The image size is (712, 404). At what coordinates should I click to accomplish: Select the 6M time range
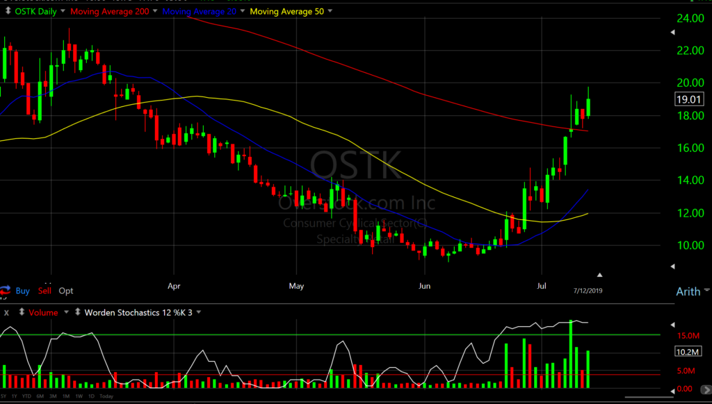pyautogui.click(x=40, y=396)
